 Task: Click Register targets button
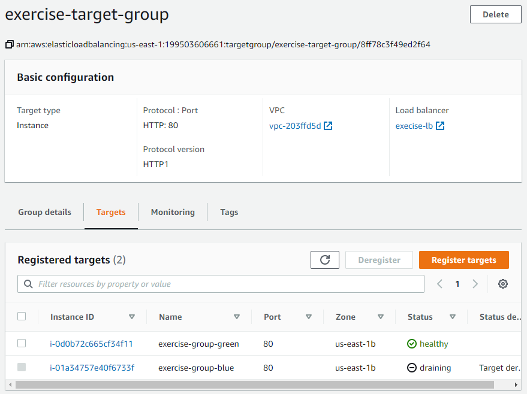tap(464, 260)
